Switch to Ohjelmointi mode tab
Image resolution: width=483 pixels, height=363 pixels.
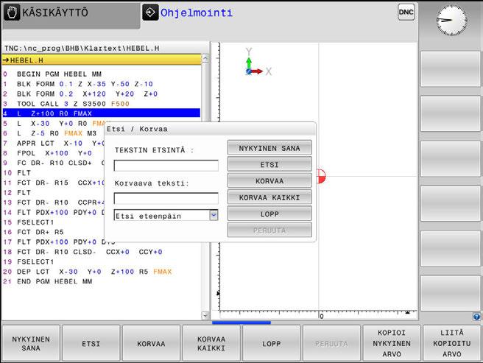click(x=197, y=13)
